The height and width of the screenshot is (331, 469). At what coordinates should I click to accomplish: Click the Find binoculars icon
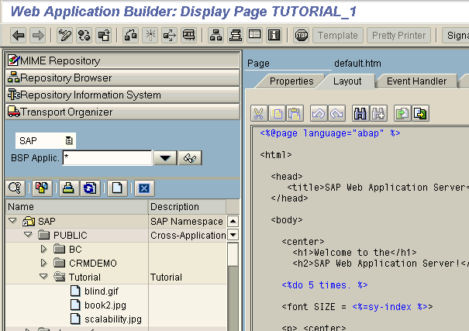[360, 113]
